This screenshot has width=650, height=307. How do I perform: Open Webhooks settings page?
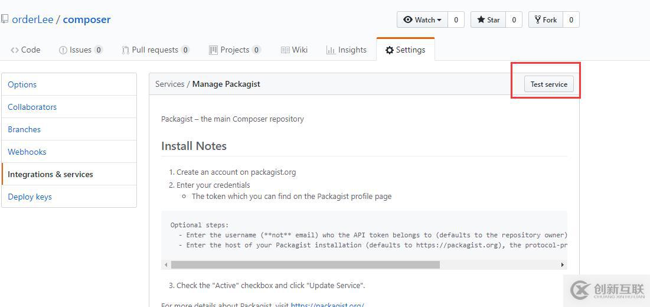click(x=69, y=152)
